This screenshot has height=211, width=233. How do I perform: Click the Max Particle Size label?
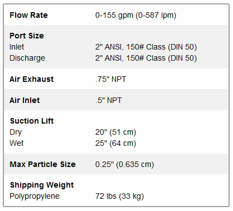tap(43, 164)
